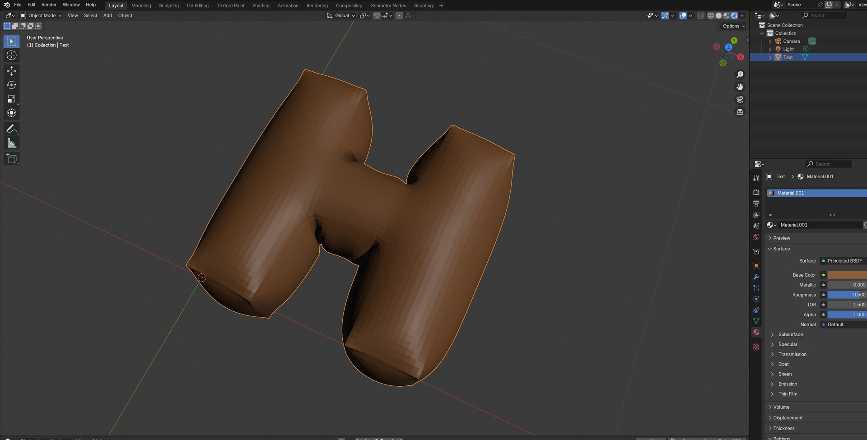Select the Measure tool
Viewport: 867px width, 440px height.
coord(12,143)
